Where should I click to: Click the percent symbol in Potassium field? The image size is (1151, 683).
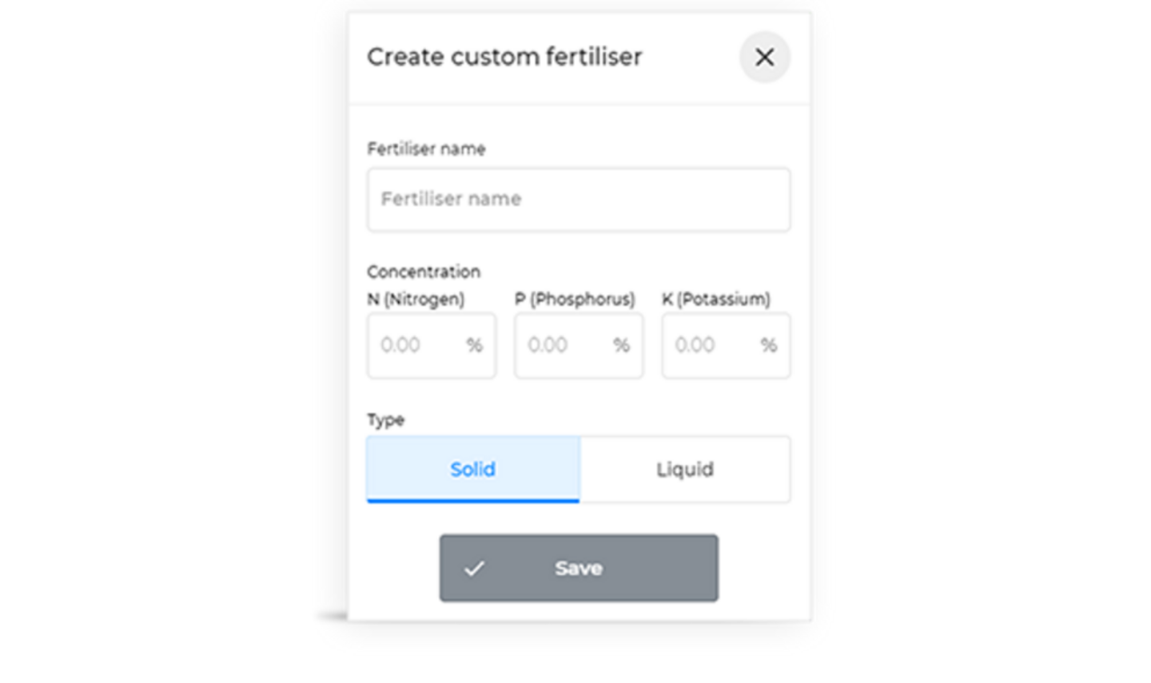(x=769, y=345)
